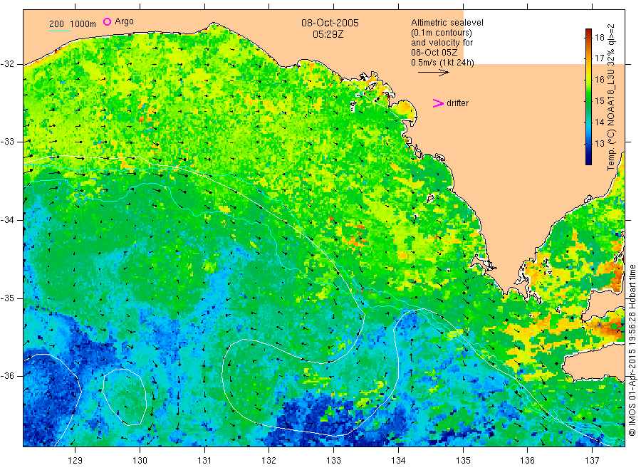
Task: Click the longitude label 137
Action: [592, 461]
